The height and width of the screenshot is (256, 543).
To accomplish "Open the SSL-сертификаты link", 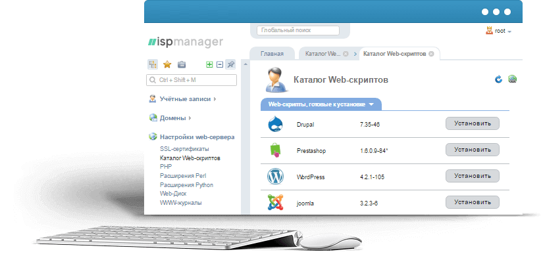I will [184, 149].
